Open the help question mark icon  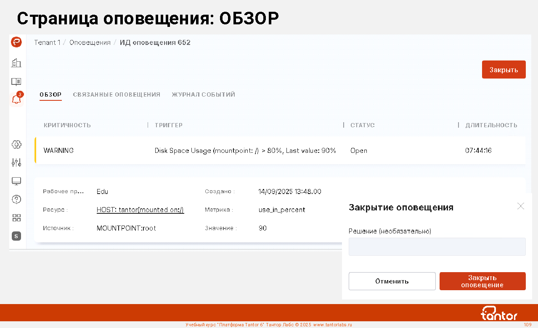coord(16,199)
